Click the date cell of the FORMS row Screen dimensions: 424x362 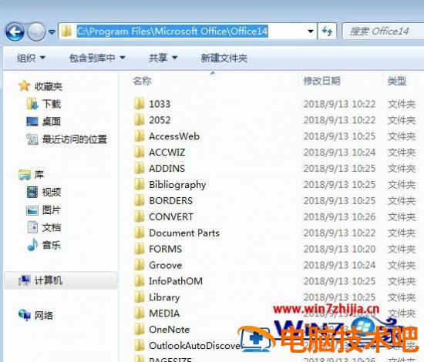tap(339, 249)
